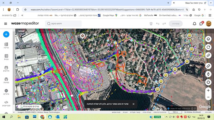
Task: Open the בעיות (Issues) sidebar tab
Action: click(x=6, y=57)
